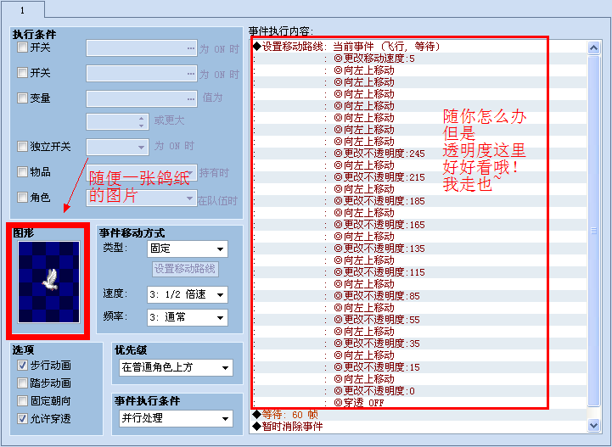Click the event list scrollbar up arrow
The width and height of the screenshot is (612, 447).
click(x=593, y=48)
